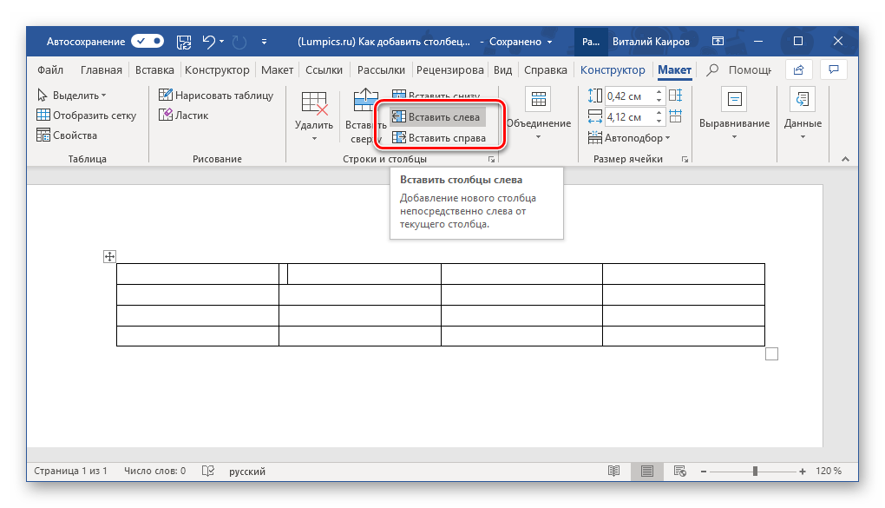This screenshot has height=508, width=885.
Task: Adjust the zoom slider in status bar
Action: tap(755, 471)
